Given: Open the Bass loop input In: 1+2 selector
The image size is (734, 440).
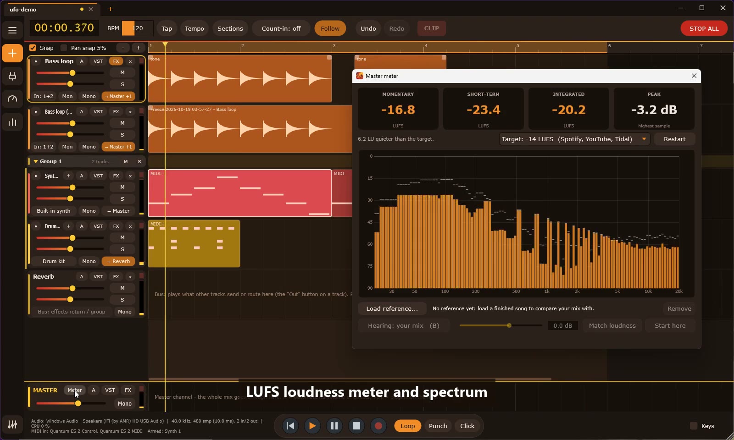Looking at the screenshot, I should coord(44,96).
